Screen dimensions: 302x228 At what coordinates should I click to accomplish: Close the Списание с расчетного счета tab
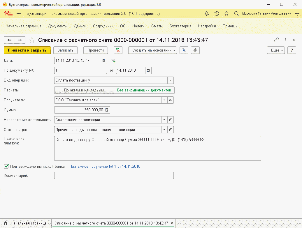[x=172, y=223]
